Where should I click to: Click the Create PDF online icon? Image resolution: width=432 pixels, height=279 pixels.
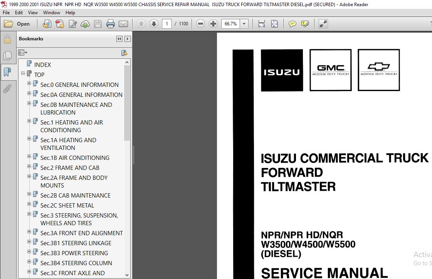(47, 24)
